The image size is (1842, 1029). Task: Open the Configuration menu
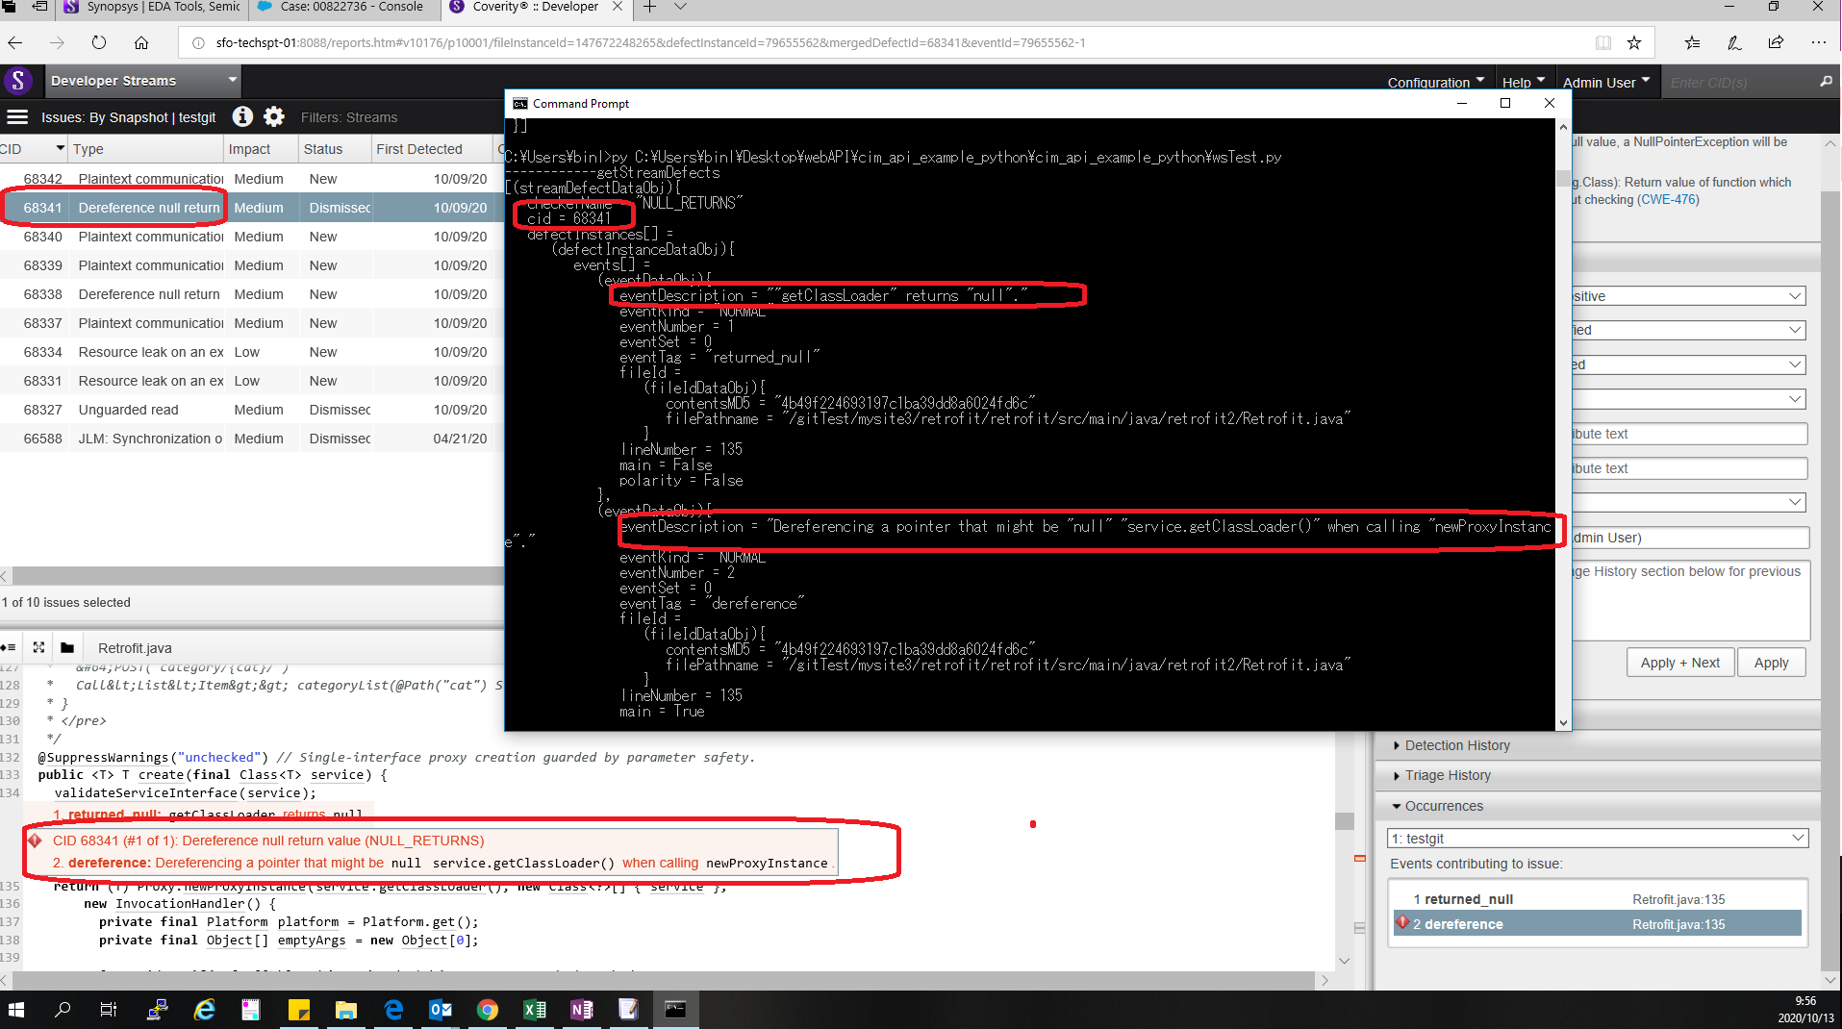point(1436,82)
